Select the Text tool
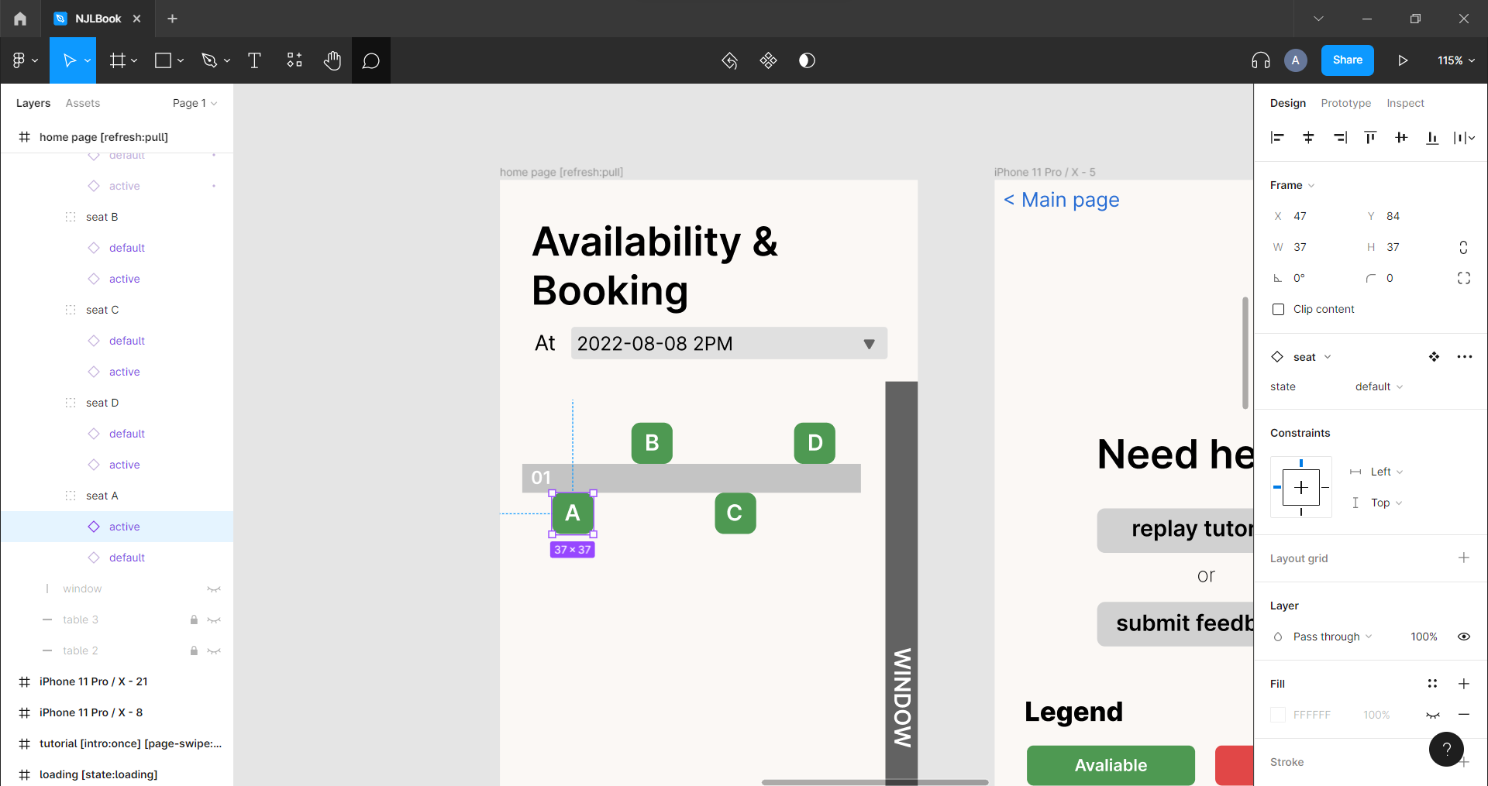 tap(254, 60)
